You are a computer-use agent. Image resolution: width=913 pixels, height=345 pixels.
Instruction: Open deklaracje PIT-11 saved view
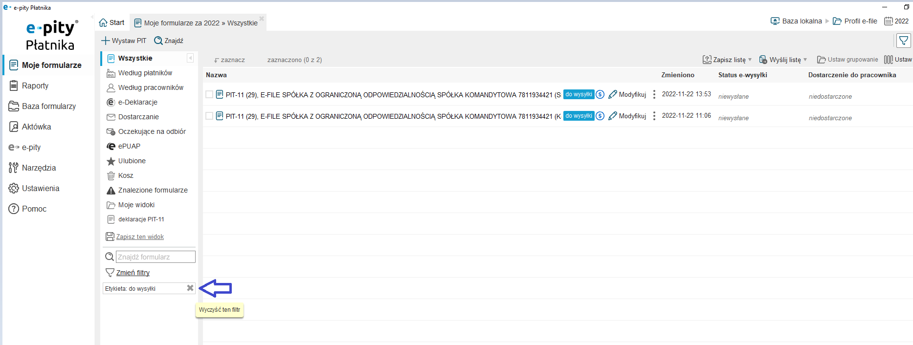point(135,219)
